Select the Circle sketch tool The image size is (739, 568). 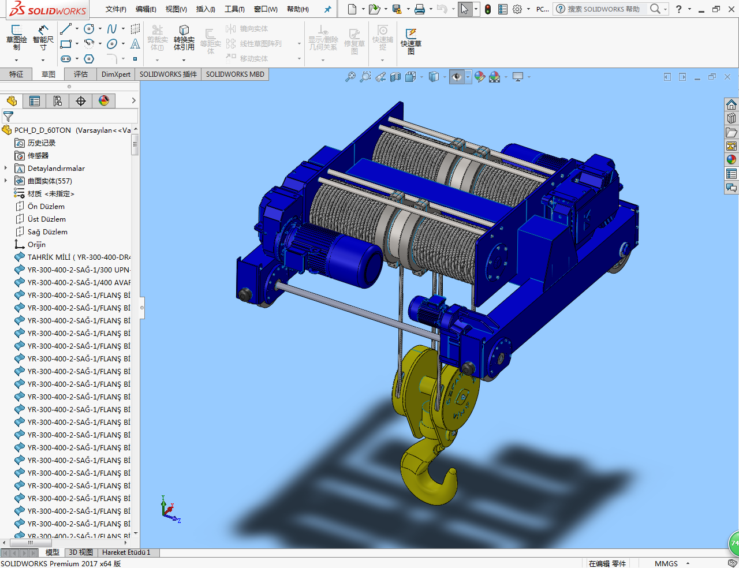[89, 29]
